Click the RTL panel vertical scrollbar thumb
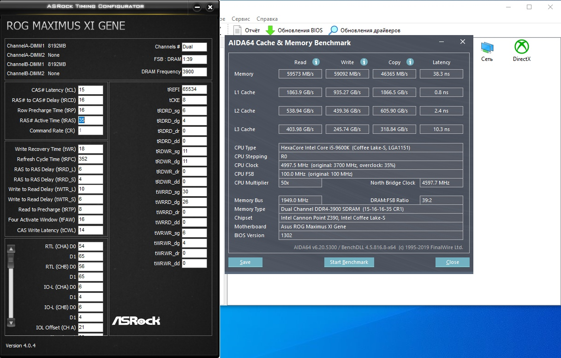This screenshot has height=358, width=561. click(x=12, y=261)
